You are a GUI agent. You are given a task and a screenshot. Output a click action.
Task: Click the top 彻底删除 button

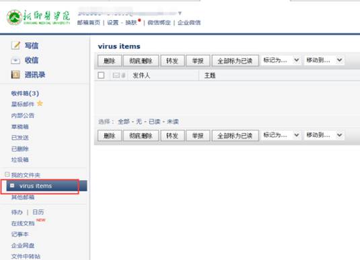[141, 60]
